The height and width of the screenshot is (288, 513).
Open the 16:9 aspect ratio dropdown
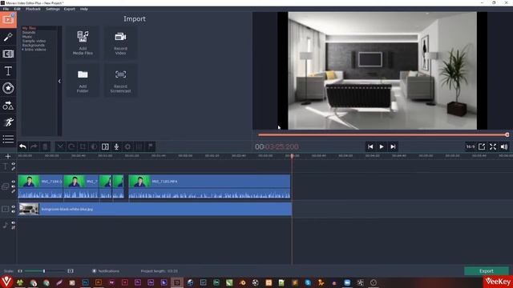(x=471, y=147)
